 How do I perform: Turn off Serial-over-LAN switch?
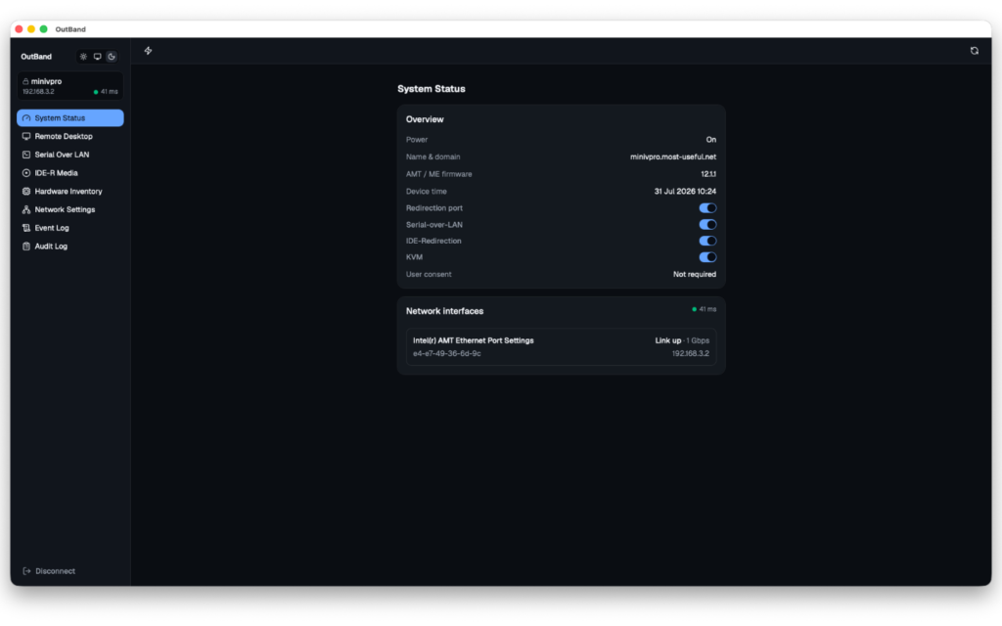tap(707, 224)
